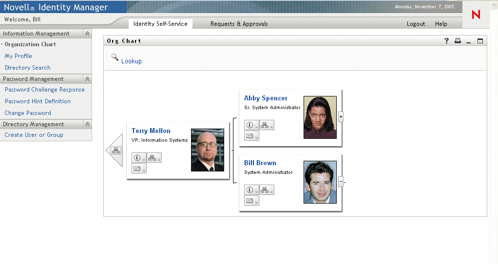Viewport: 498px width, 264px height.
Task: Open Bill Brown's identity info icon
Action: pos(251,190)
